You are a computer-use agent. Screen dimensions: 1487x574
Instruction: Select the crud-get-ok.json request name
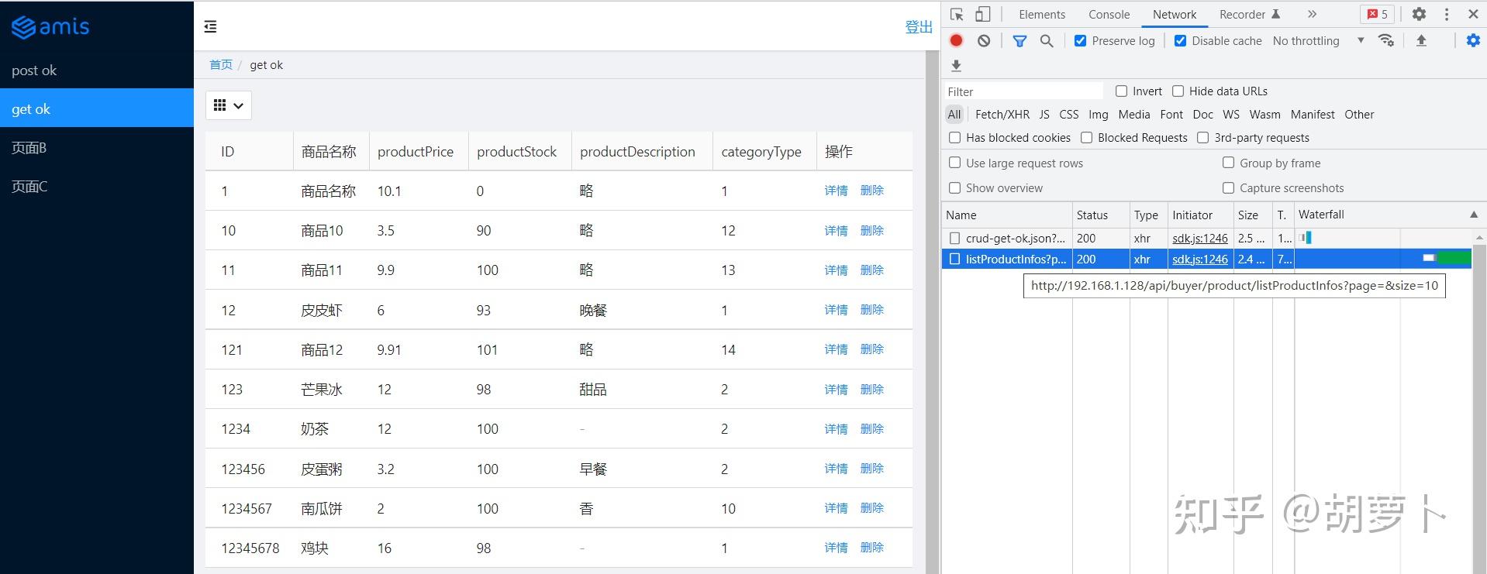1016,239
